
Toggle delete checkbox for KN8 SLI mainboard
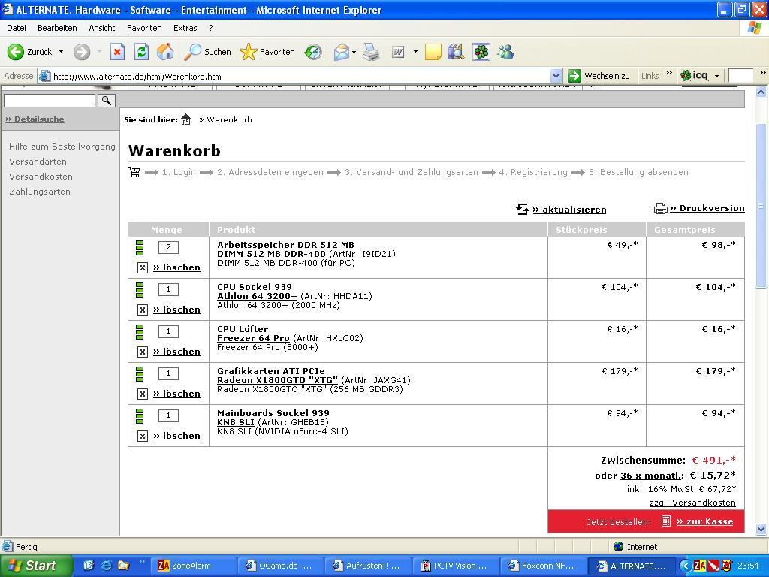[x=142, y=436]
